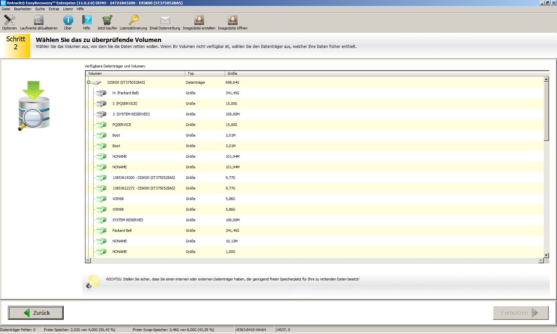The height and width of the screenshot is (334, 557).
Task: Click the 10,13M size value
Action: (232, 241)
